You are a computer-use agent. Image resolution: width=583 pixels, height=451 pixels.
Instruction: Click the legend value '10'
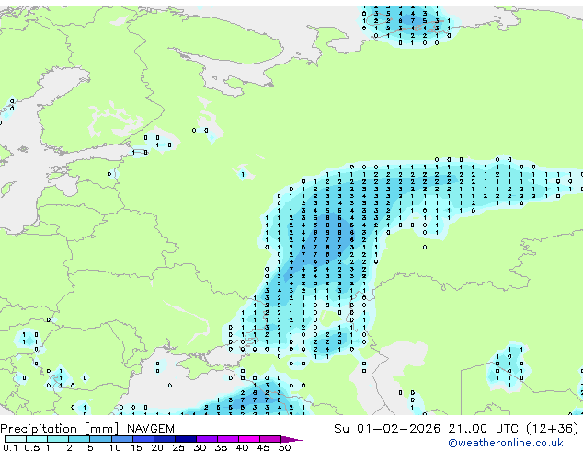point(115,447)
